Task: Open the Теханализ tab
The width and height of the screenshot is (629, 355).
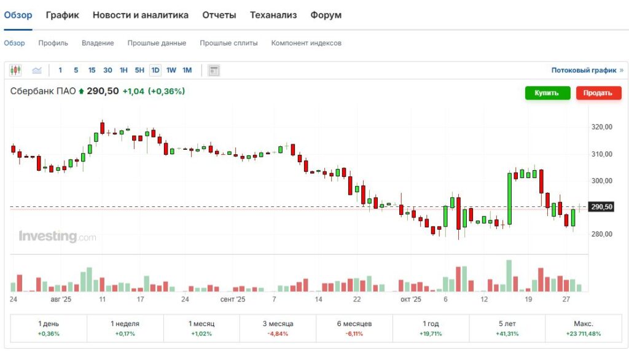Action: coord(273,15)
